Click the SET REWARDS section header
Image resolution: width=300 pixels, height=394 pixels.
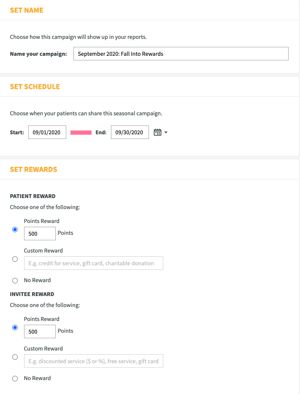(34, 169)
